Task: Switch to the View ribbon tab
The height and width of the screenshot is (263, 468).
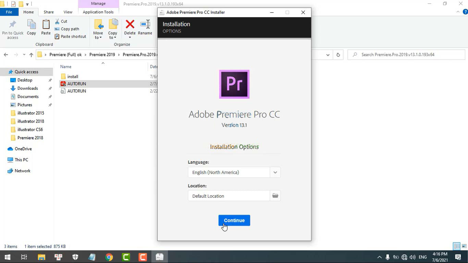Action: (68, 12)
